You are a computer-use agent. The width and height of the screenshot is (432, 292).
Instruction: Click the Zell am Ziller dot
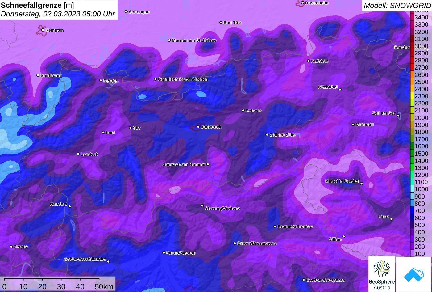(x=267, y=135)
